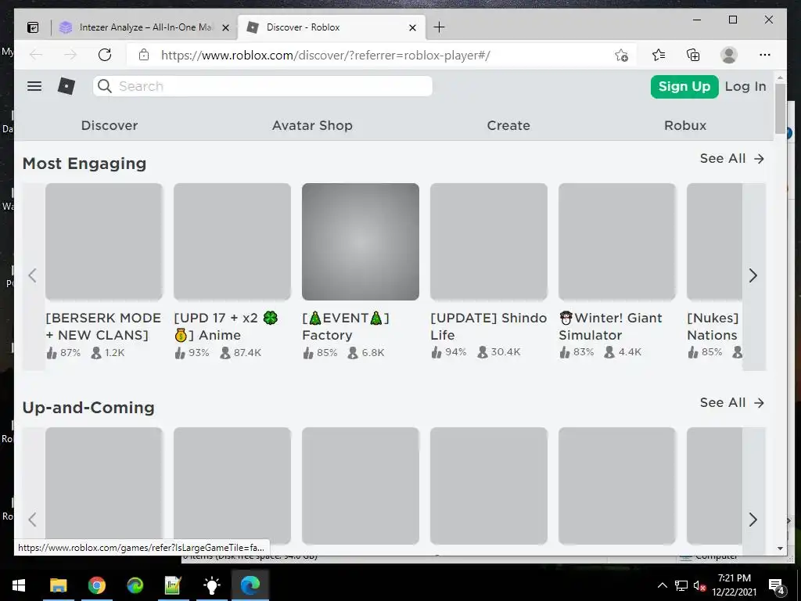Screen dimensions: 801x601
Task: See All Most Engaging games
Action: click(x=731, y=158)
